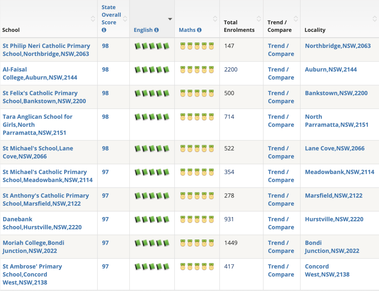Open Trend / Compare for St Anthony's Marsfield

pyautogui.click(x=281, y=200)
